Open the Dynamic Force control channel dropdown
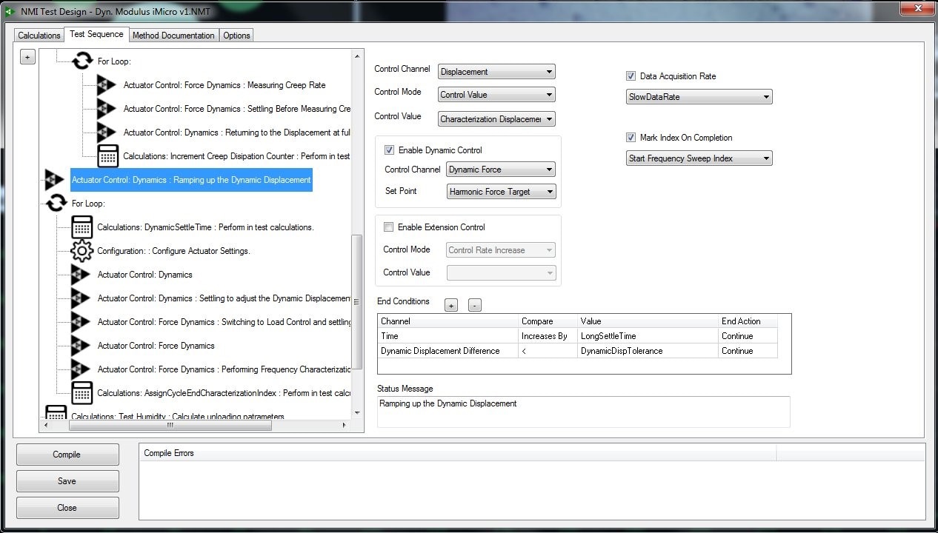 pos(501,170)
